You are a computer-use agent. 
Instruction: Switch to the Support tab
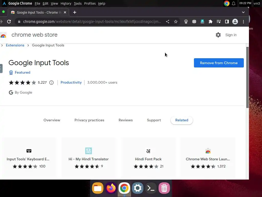[154, 120]
